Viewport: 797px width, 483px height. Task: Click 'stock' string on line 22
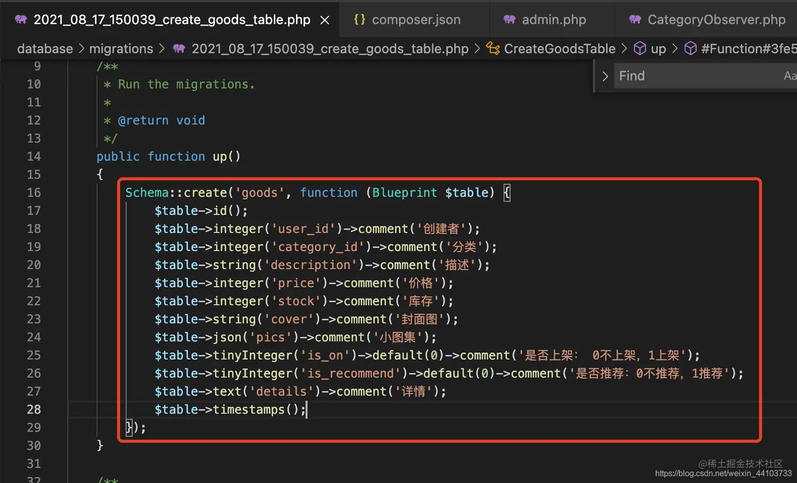pyautogui.click(x=296, y=301)
